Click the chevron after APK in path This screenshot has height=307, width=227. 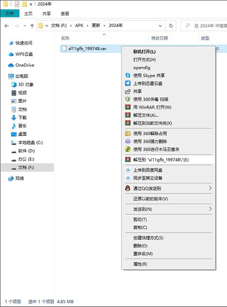pos(87,26)
